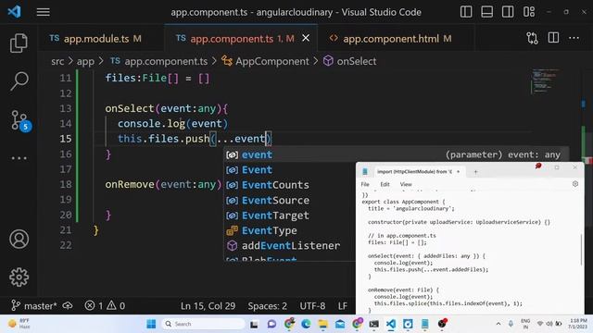Toggle the secondary side bar layout icon
The image size is (593, 333).
point(508,12)
